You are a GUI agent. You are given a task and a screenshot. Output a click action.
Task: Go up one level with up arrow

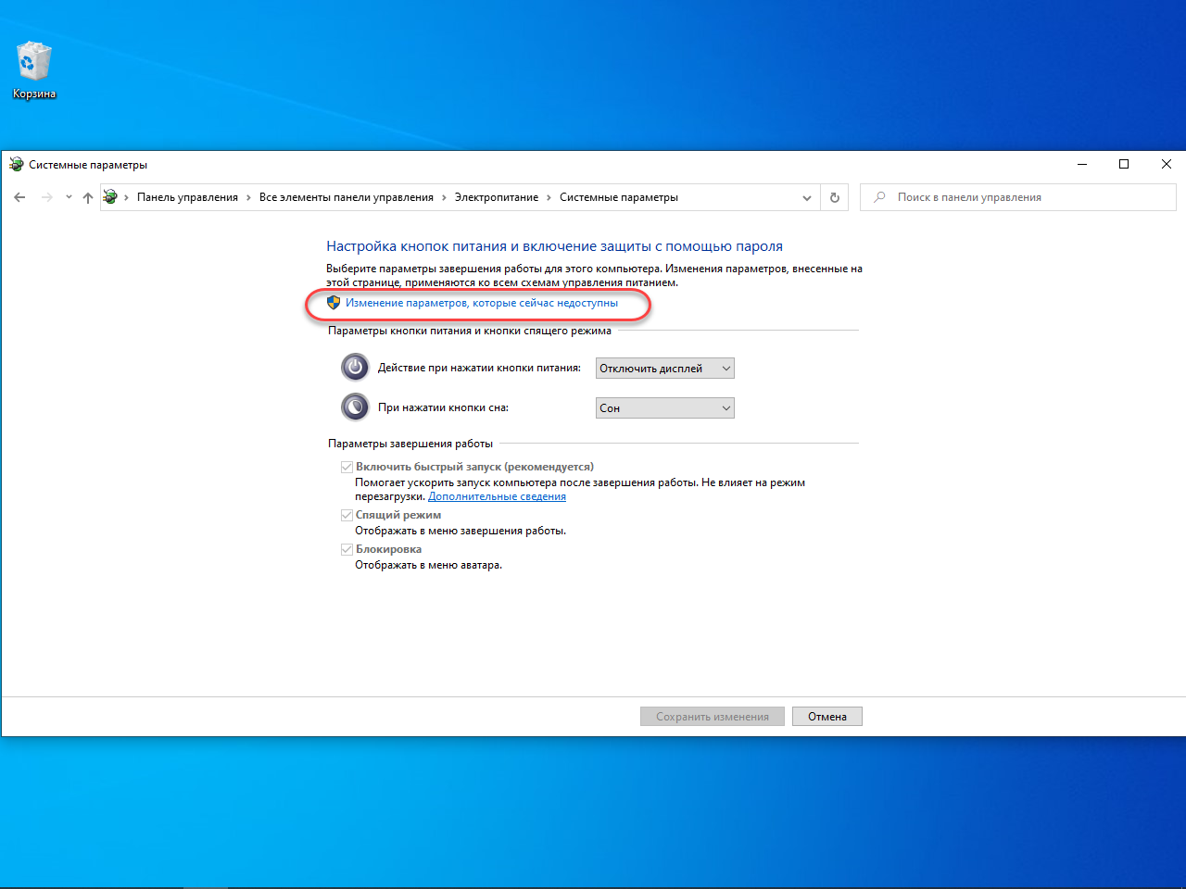[x=88, y=197]
